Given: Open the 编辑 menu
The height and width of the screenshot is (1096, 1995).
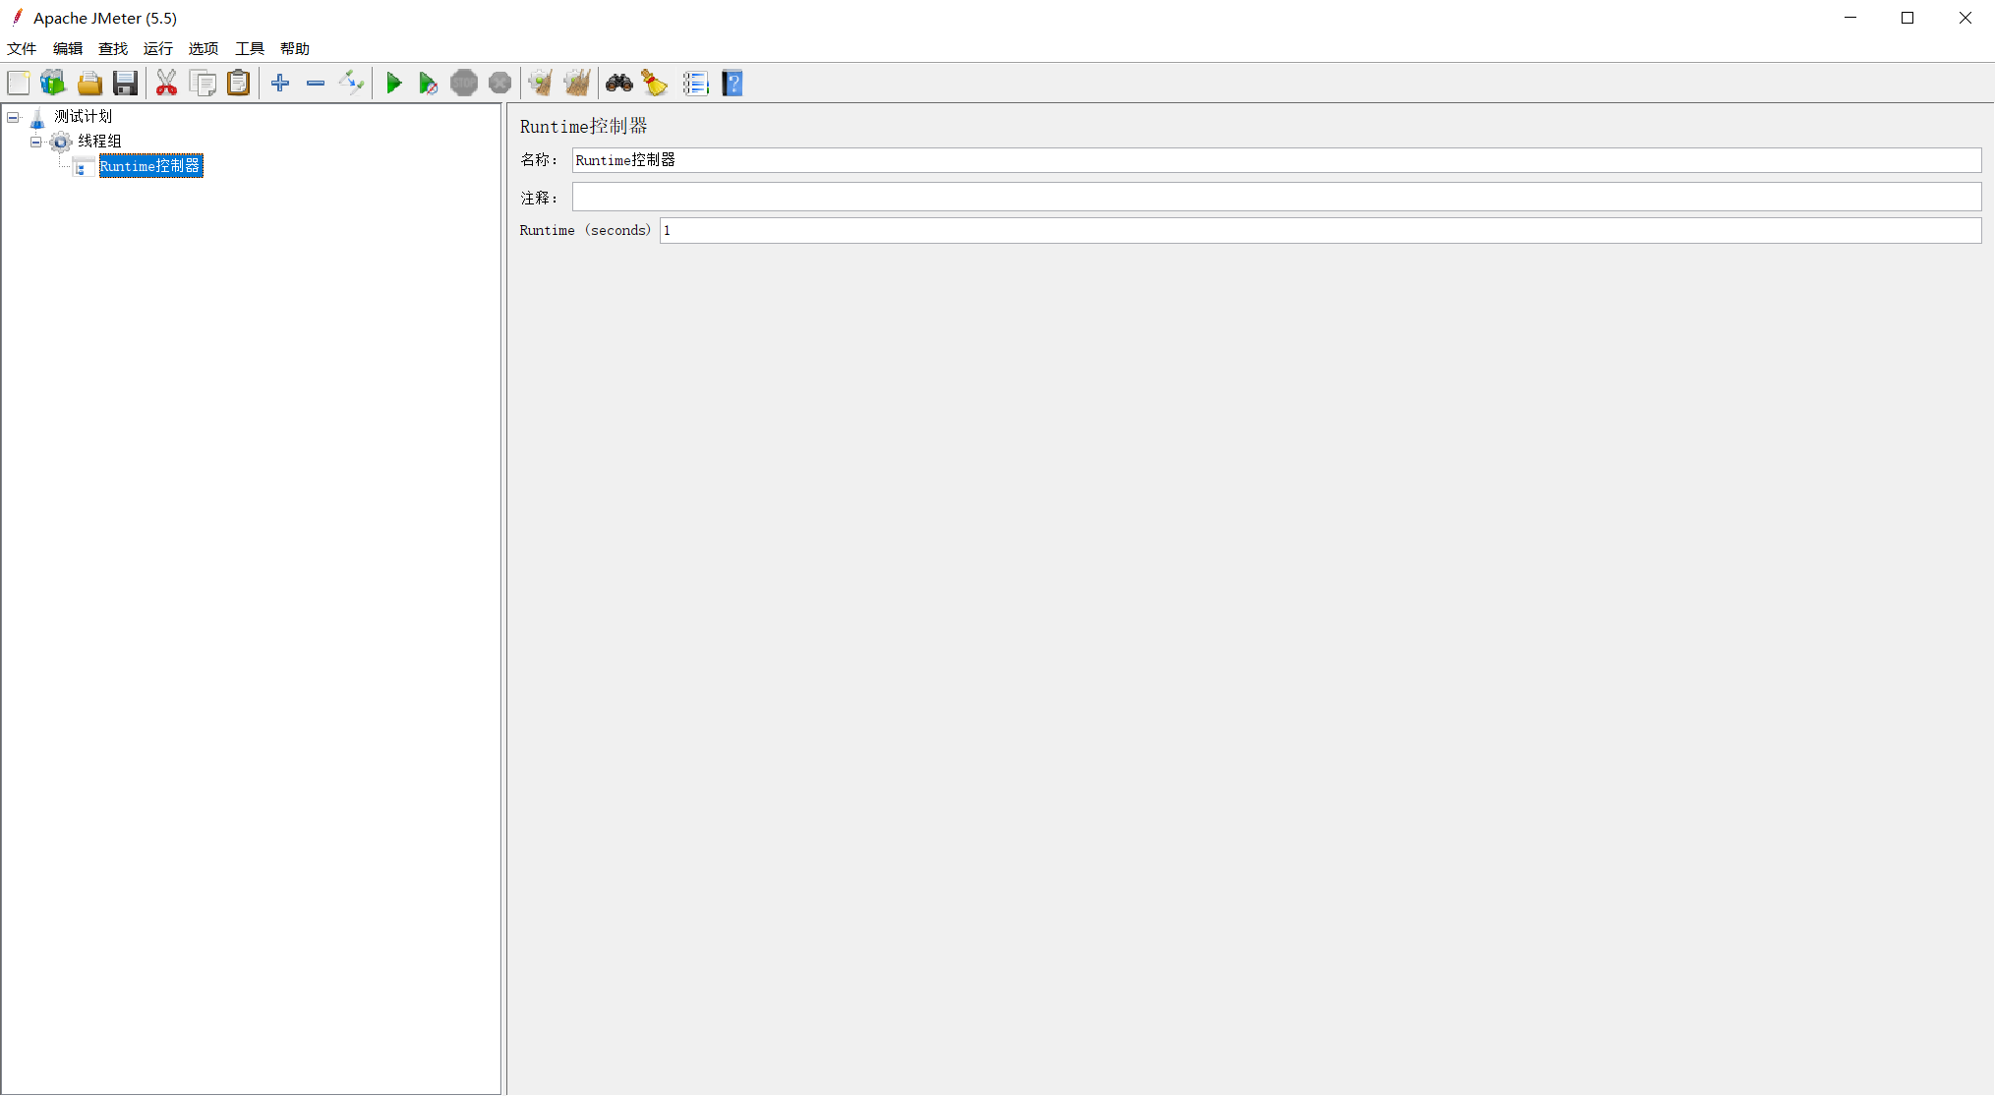Looking at the screenshot, I should (x=68, y=48).
